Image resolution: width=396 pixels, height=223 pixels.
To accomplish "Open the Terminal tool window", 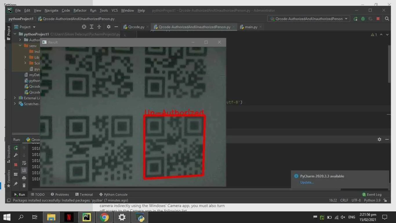I will [x=84, y=195].
